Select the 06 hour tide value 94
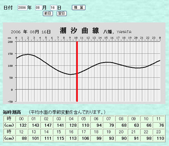 click(96, 125)
